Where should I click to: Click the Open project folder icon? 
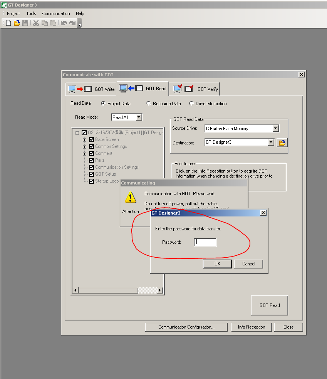point(17,23)
